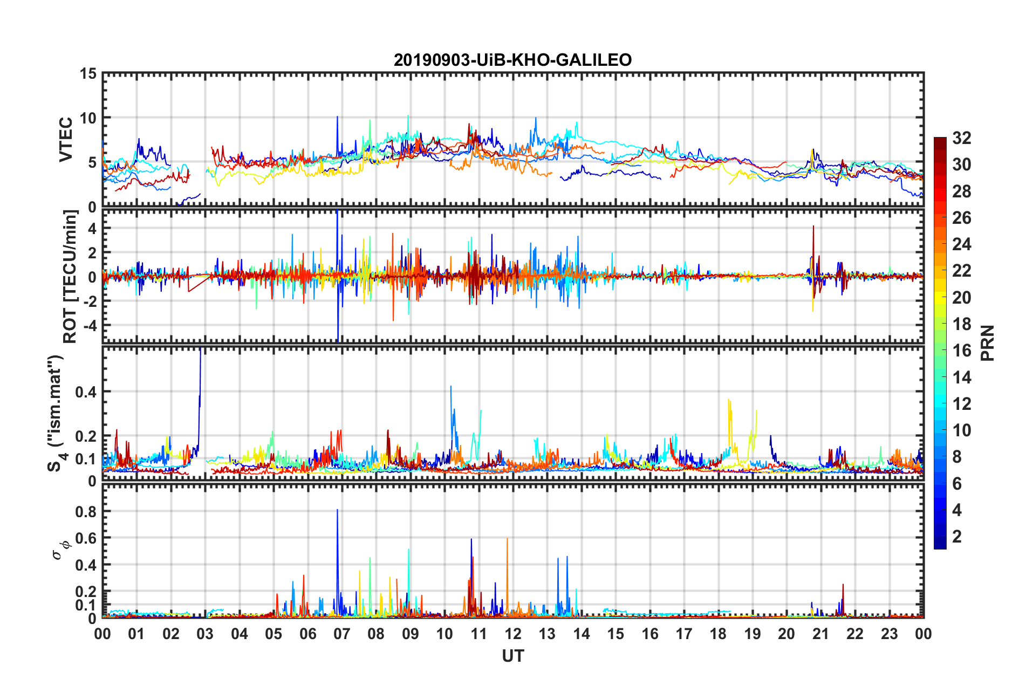Click colorbar tick label 16

coord(961,351)
